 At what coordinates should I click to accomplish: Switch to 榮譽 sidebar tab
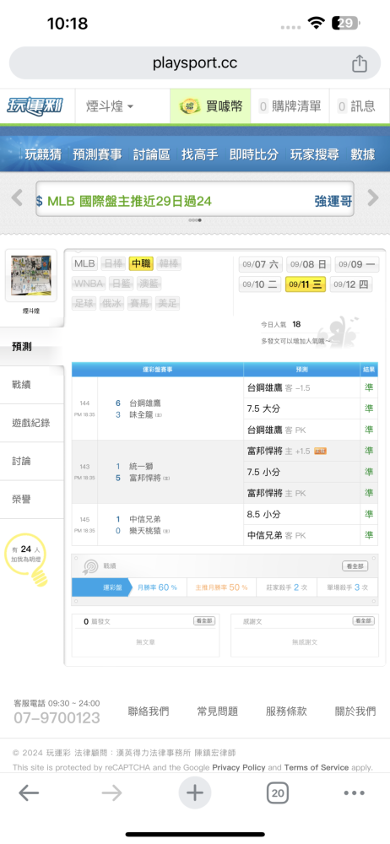pyautogui.click(x=32, y=500)
